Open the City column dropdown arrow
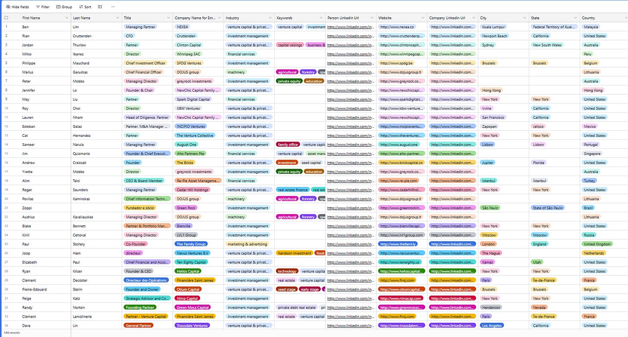 coord(524,18)
